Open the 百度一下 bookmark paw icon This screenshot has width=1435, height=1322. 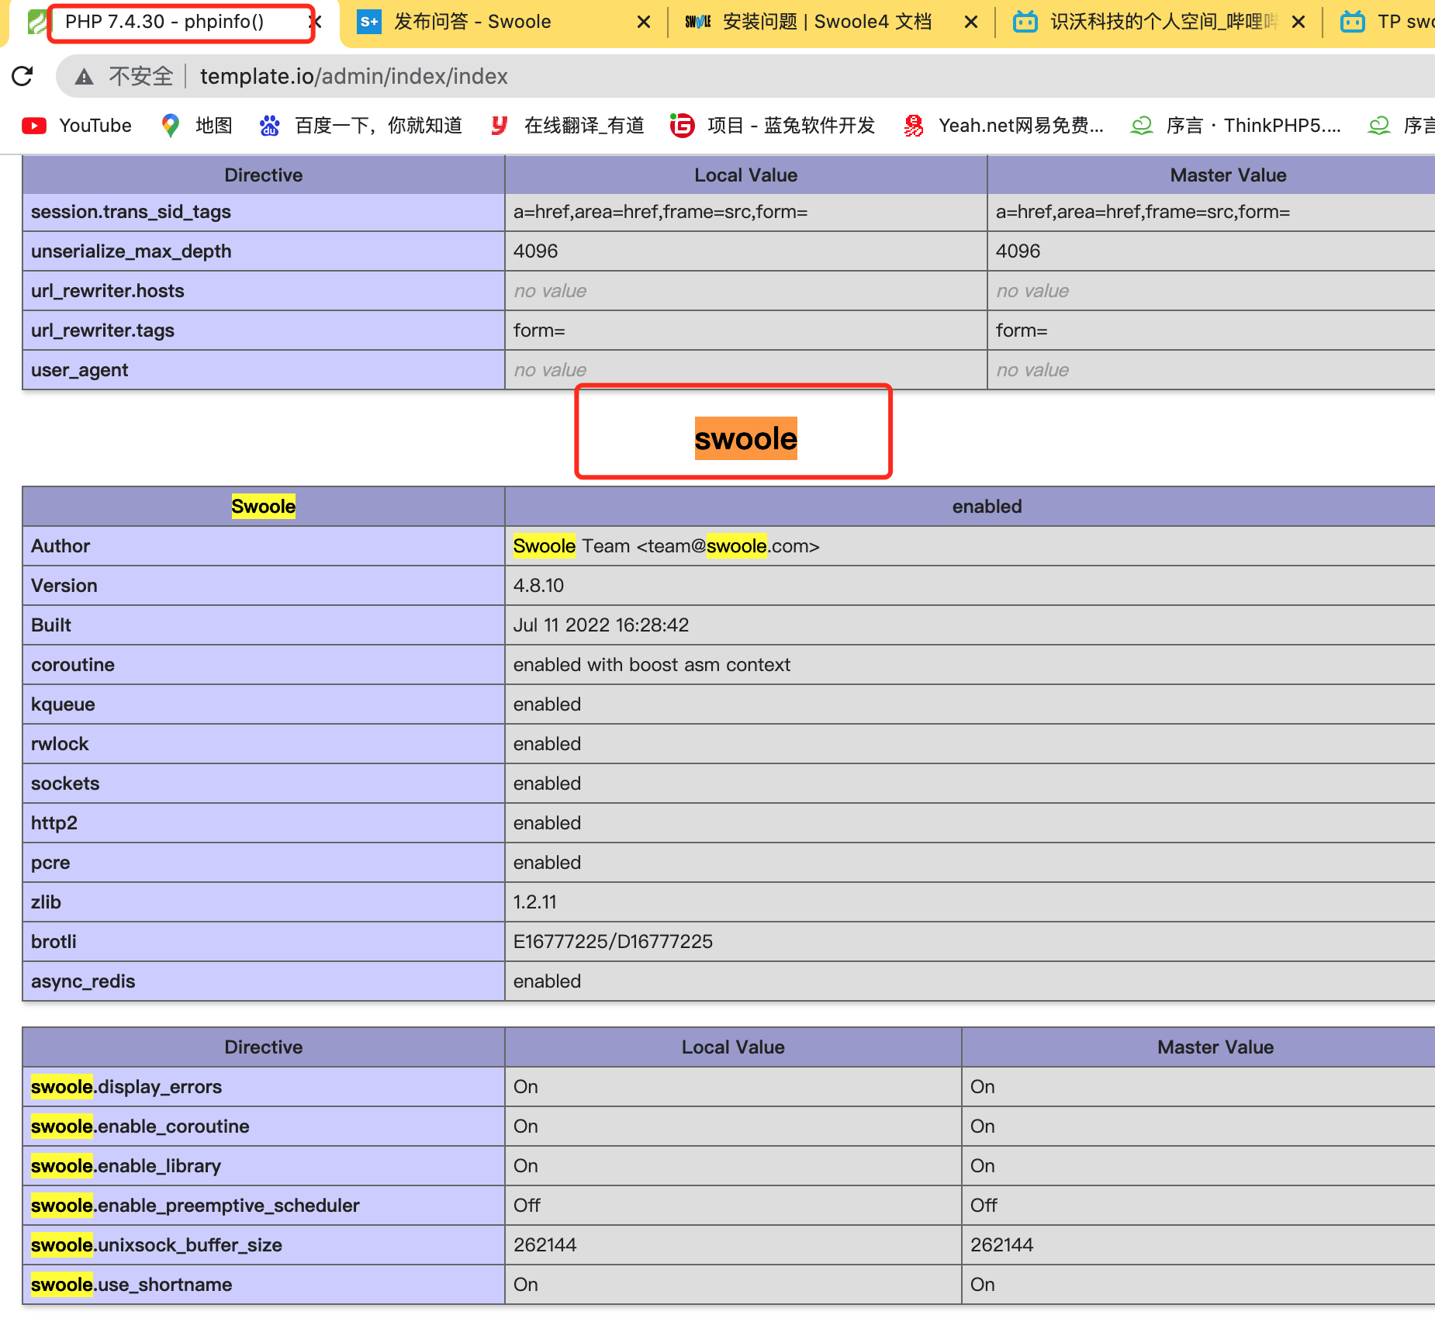point(269,126)
